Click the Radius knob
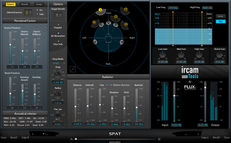231x143 pixels. tap(58, 96)
